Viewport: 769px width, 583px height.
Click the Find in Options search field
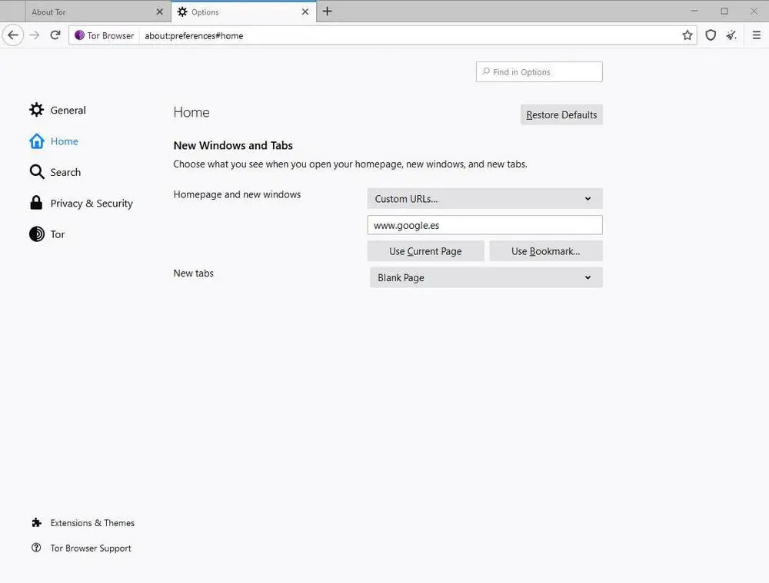click(x=539, y=72)
